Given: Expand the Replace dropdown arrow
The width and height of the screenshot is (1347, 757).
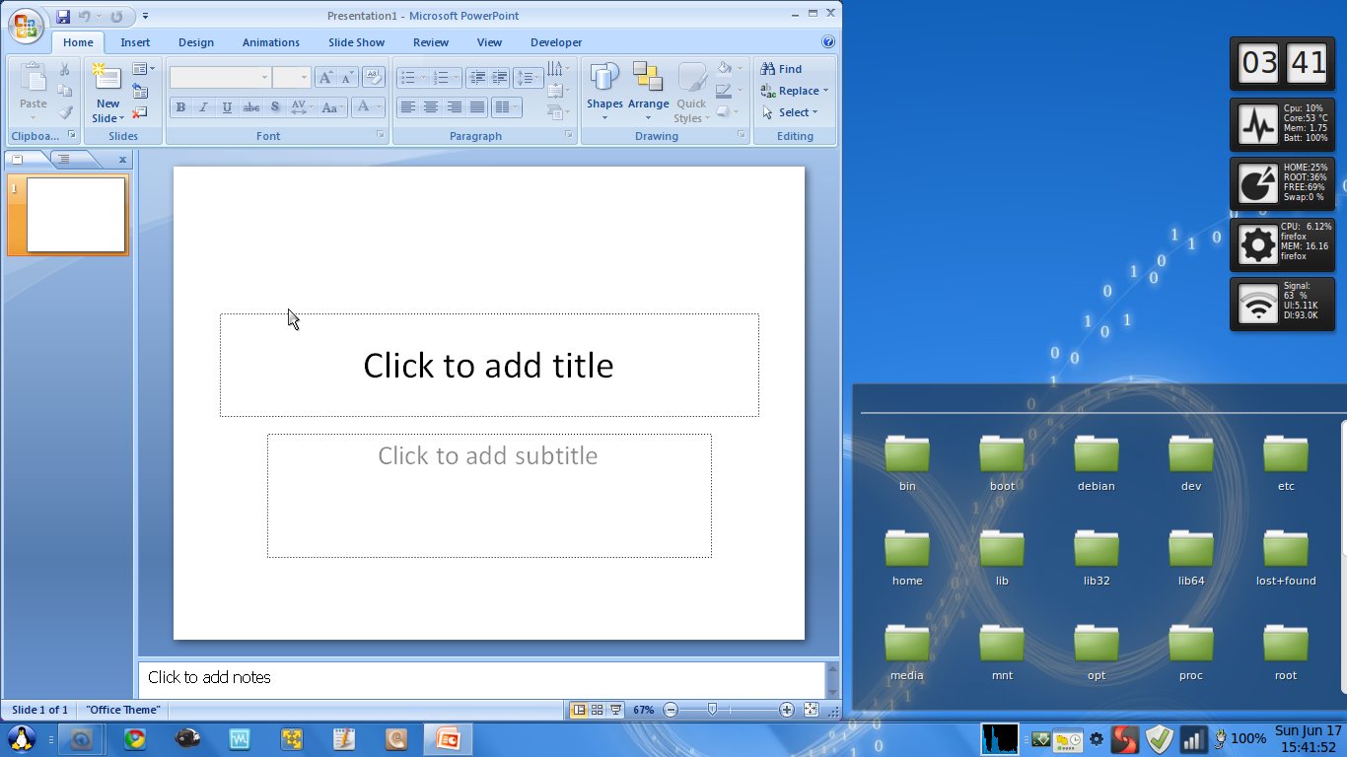Looking at the screenshot, I should point(826,91).
